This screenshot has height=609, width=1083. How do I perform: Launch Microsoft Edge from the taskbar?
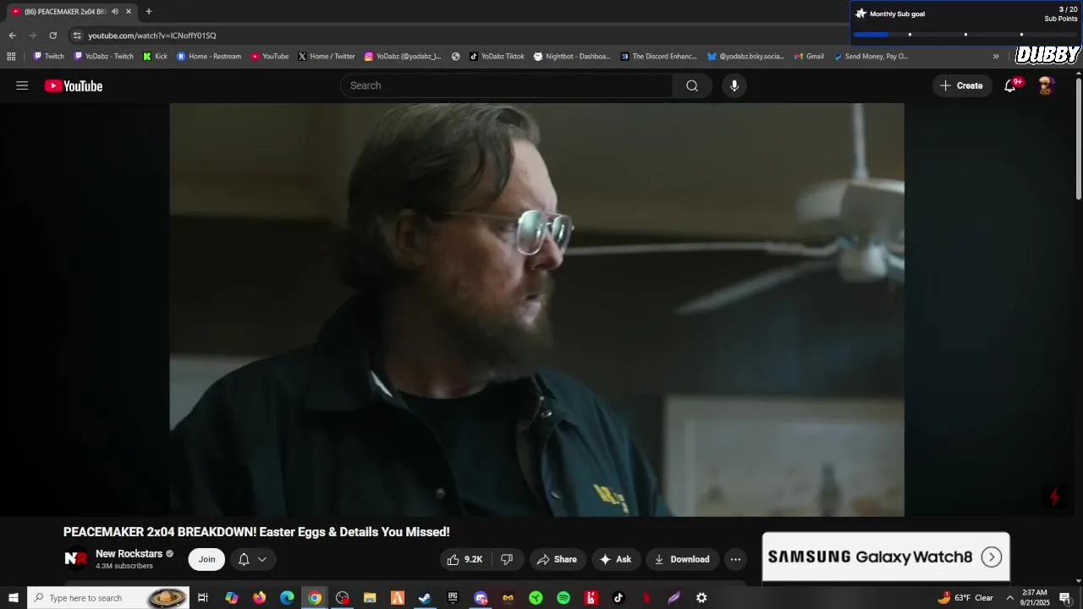tap(287, 598)
